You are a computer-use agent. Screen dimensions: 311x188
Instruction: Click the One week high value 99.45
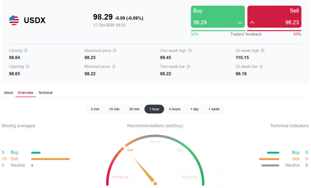coord(166,58)
